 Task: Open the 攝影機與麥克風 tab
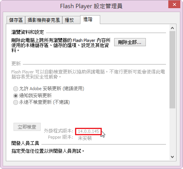44,20
